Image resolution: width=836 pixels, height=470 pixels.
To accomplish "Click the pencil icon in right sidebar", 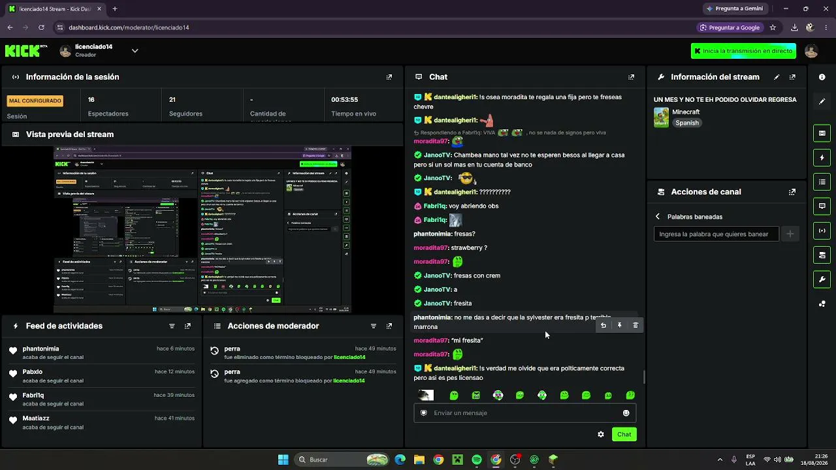I will pos(822,101).
